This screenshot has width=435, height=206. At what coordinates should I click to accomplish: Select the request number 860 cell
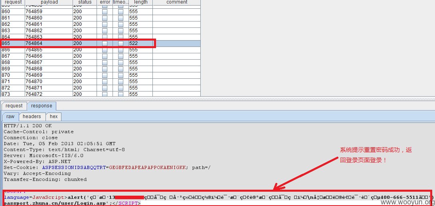pos(13,12)
